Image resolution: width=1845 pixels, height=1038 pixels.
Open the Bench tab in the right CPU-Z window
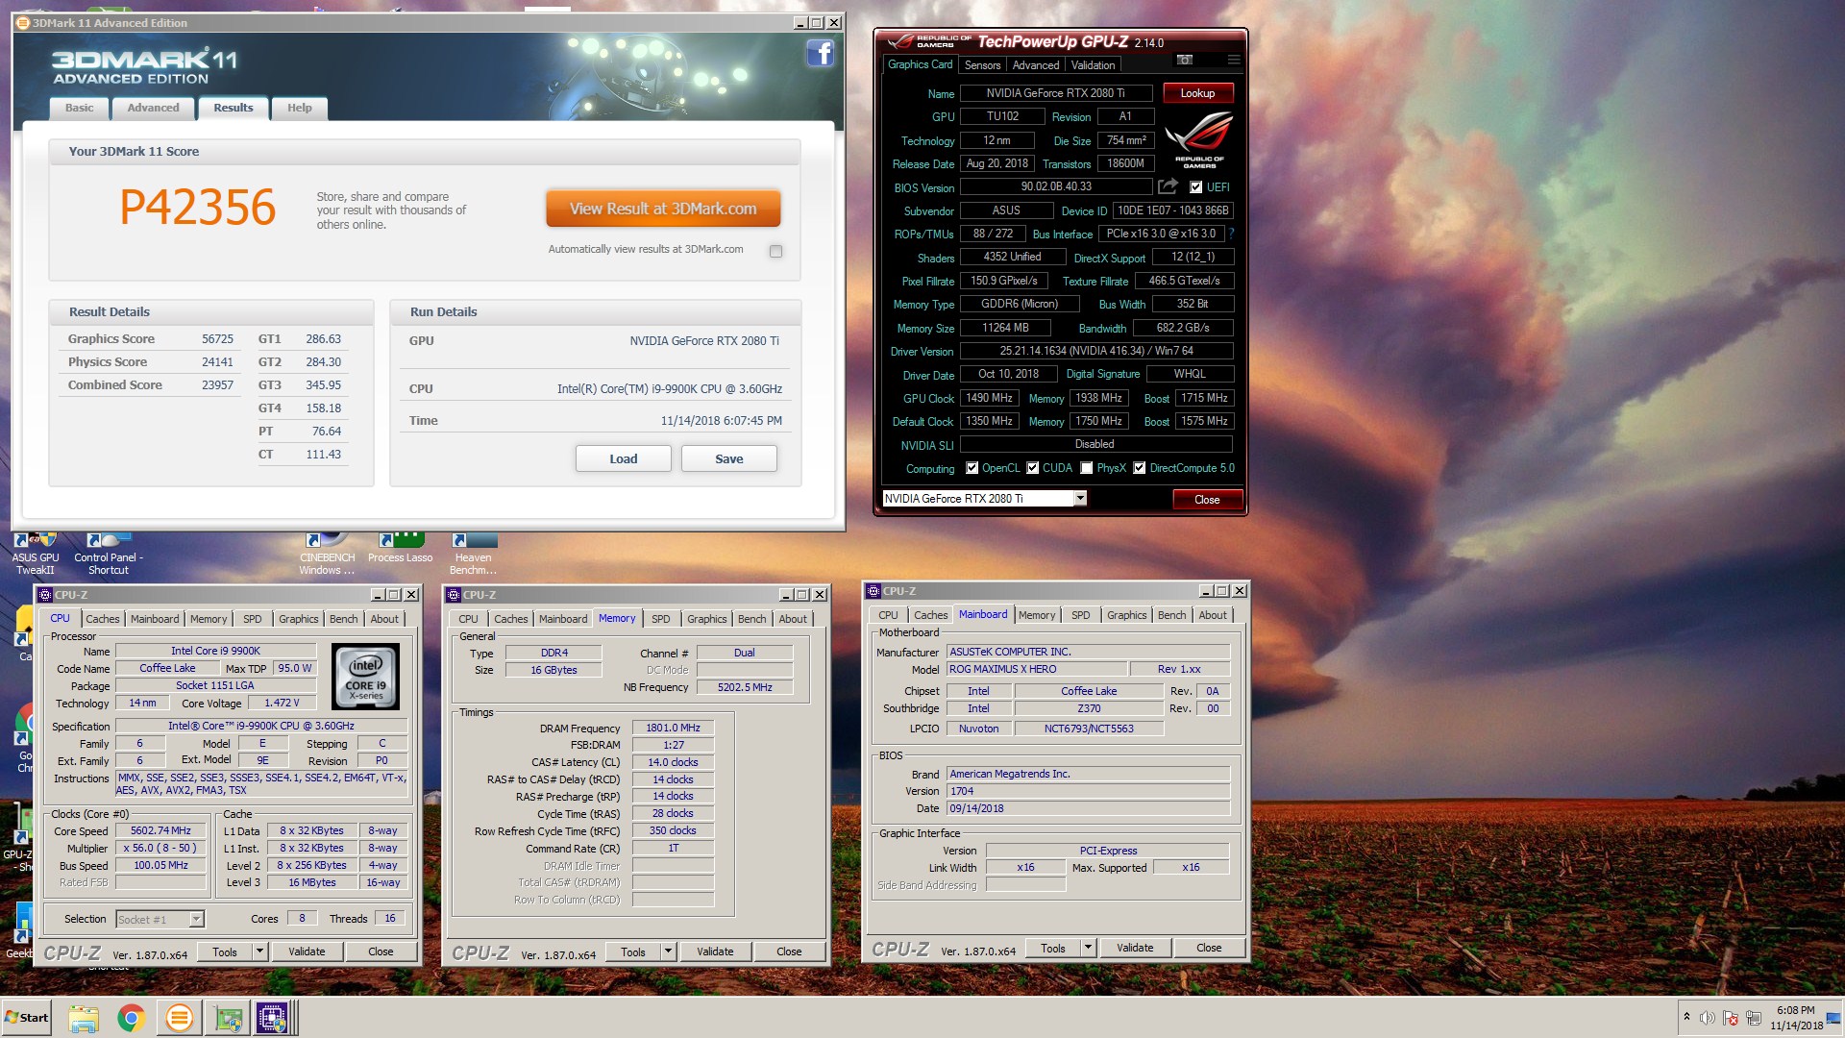1171,615
